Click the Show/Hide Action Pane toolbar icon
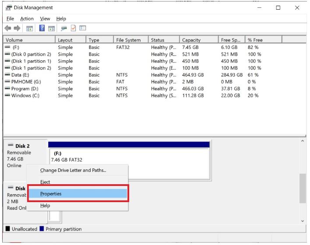Screen dimensions: 310x245 pos(51,28)
